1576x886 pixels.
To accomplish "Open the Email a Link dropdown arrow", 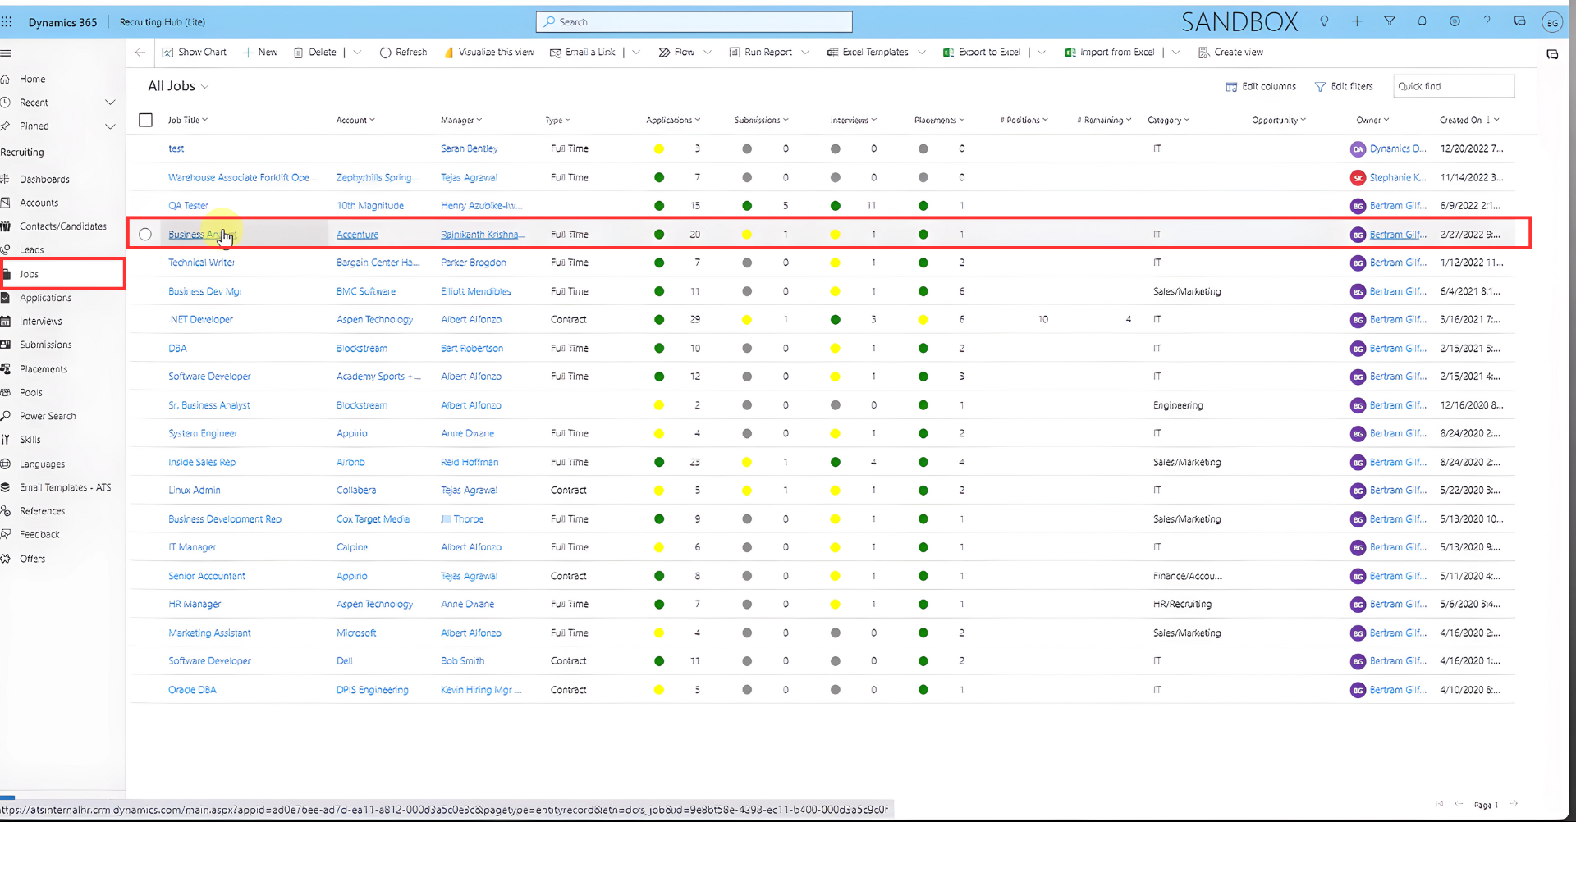I will point(636,53).
